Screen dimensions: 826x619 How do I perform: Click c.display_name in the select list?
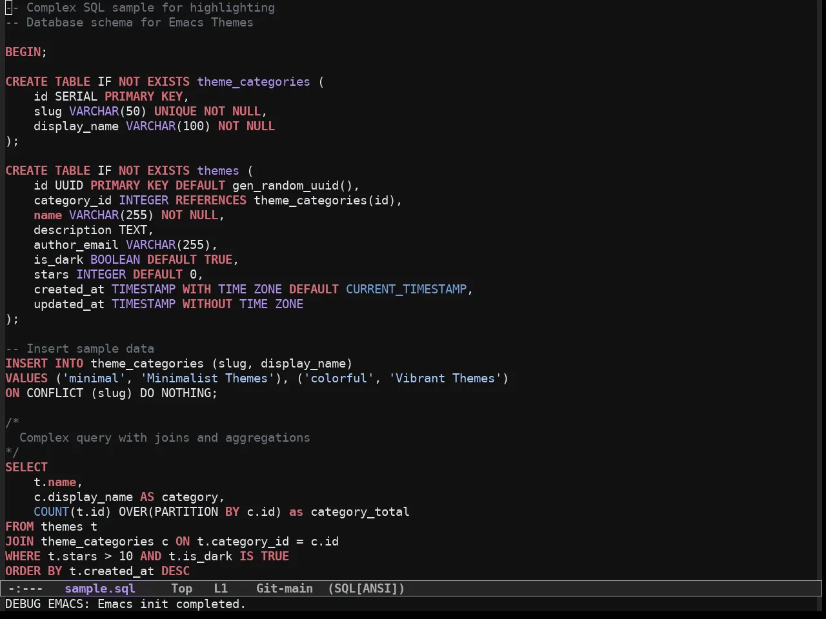[x=83, y=497]
